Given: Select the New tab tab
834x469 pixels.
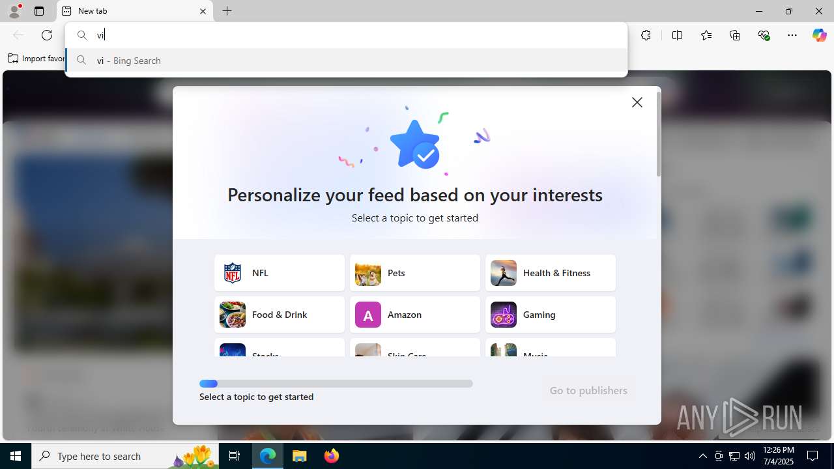Looking at the screenshot, I should click(x=135, y=11).
